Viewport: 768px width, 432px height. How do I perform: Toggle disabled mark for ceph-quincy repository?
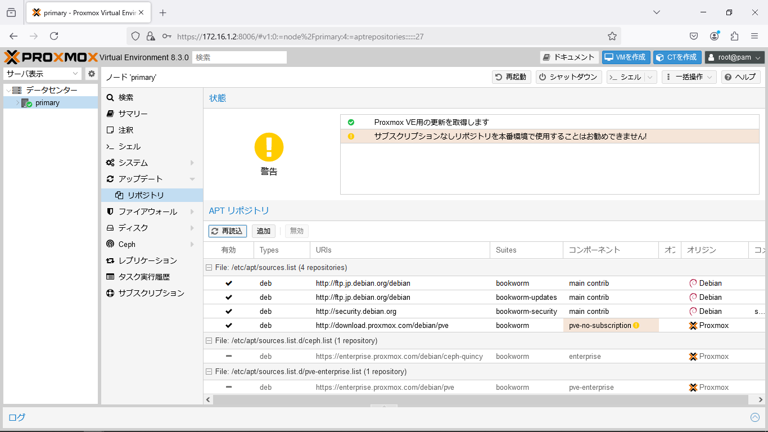tap(229, 356)
